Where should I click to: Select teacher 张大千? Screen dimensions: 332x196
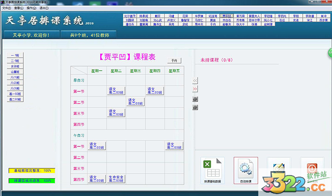point(241,24)
